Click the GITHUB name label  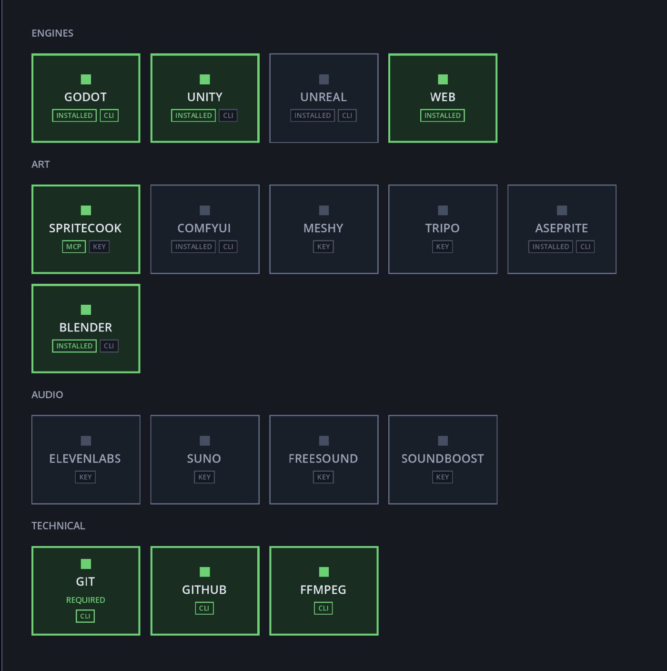pyautogui.click(x=204, y=589)
